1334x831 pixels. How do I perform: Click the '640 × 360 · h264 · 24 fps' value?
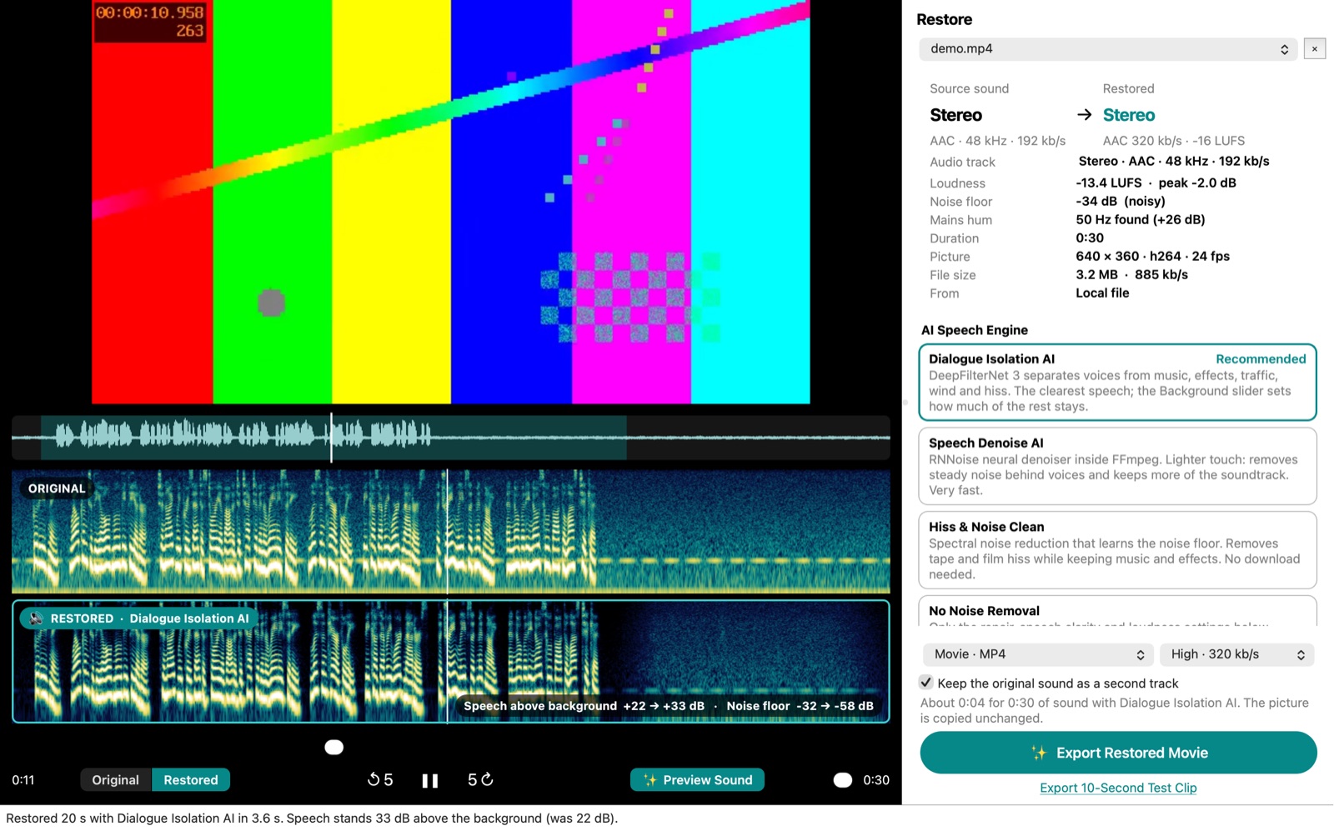(x=1152, y=257)
